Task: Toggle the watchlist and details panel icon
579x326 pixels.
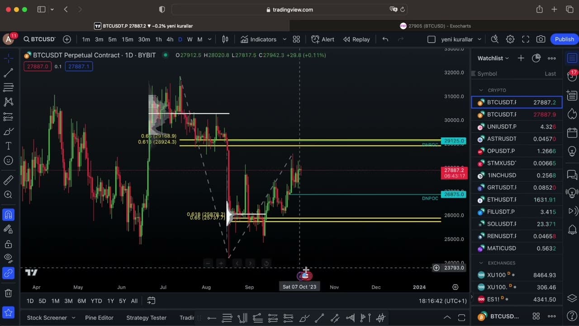Action: pos(572,58)
